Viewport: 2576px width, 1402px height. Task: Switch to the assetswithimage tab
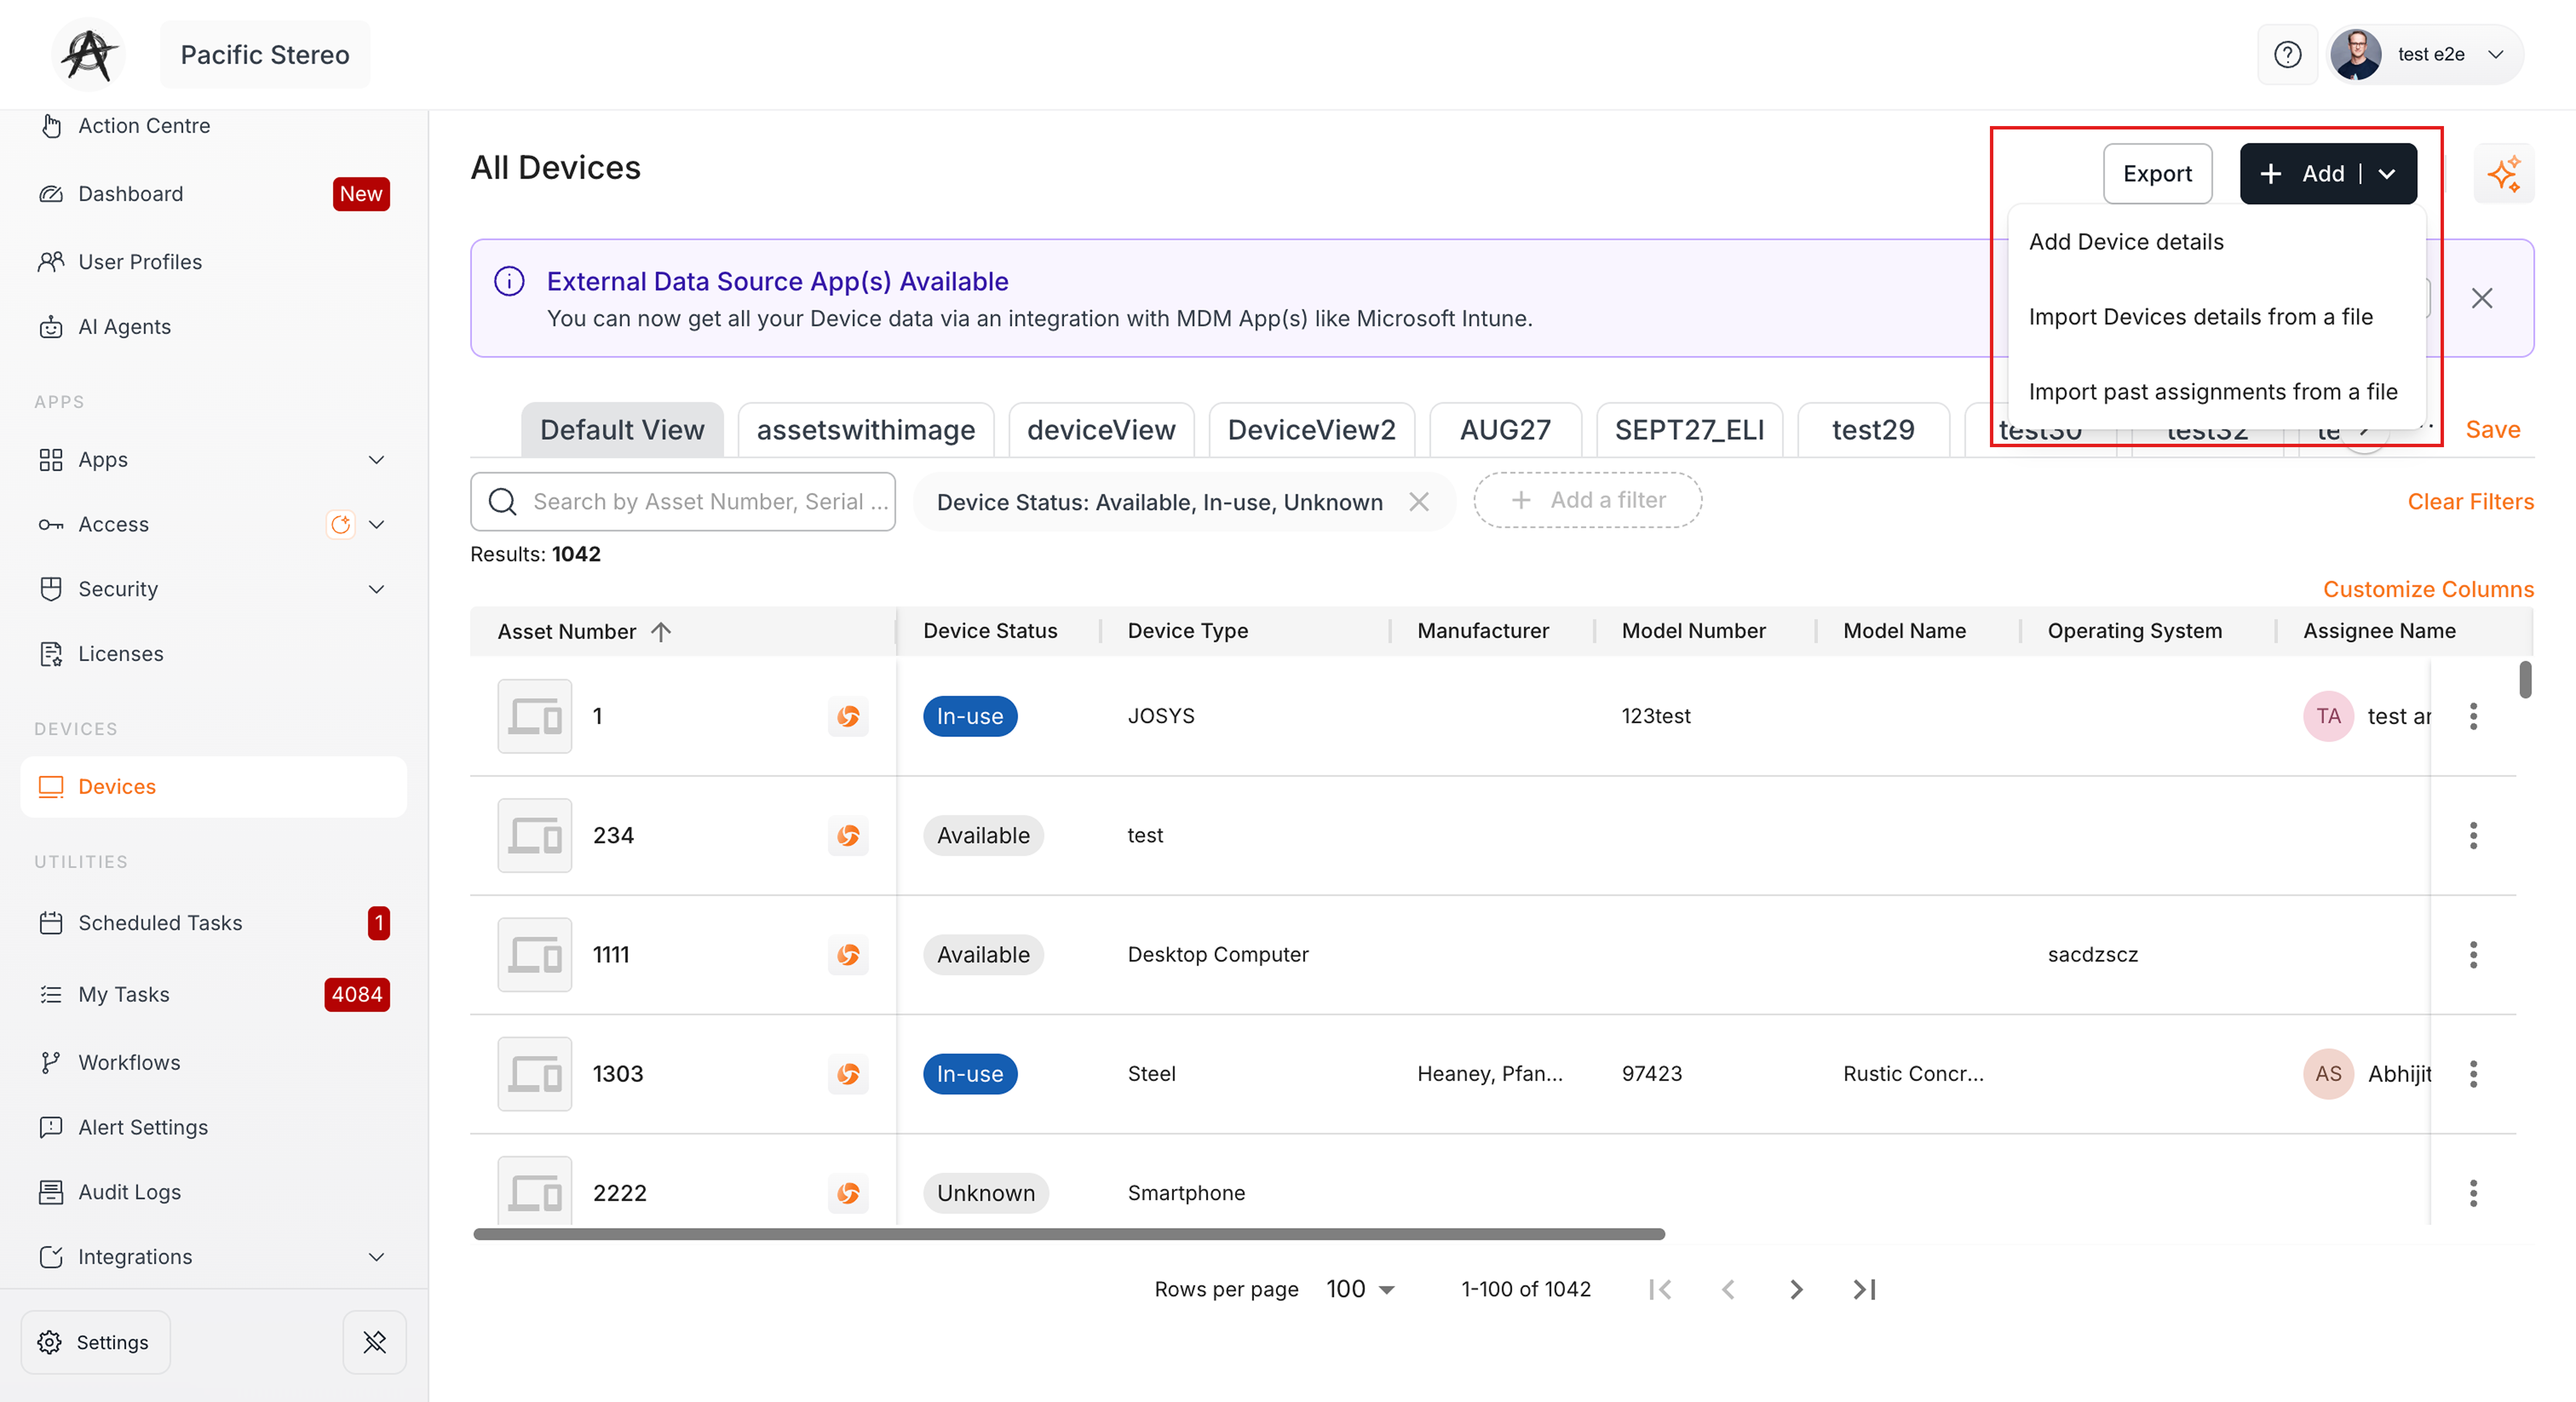(866, 430)
